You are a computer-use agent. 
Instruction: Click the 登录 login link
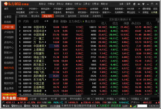[128, 4]
